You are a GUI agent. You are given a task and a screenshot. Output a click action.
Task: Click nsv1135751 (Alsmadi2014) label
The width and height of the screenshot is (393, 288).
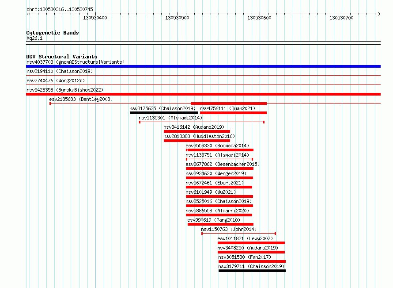pyautogui.click(x=217, y=155)
